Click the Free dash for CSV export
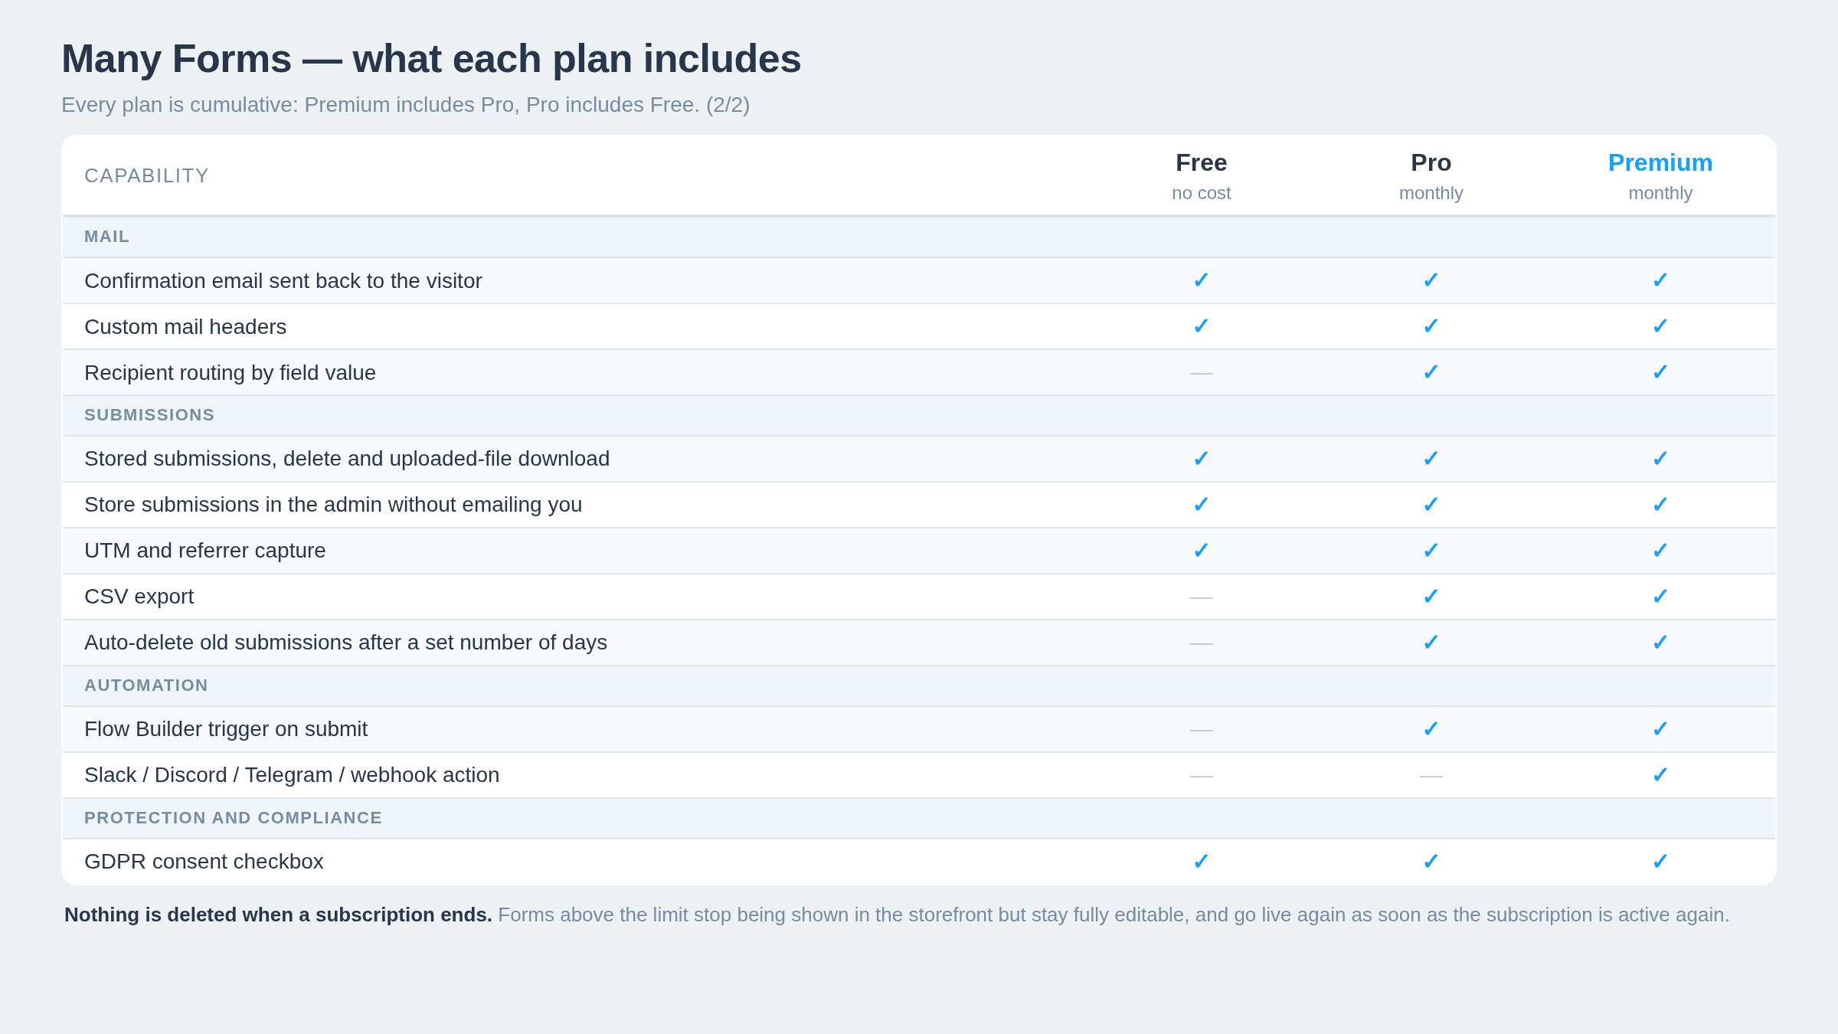The image size is (1838, 1034). (1201, 597)
